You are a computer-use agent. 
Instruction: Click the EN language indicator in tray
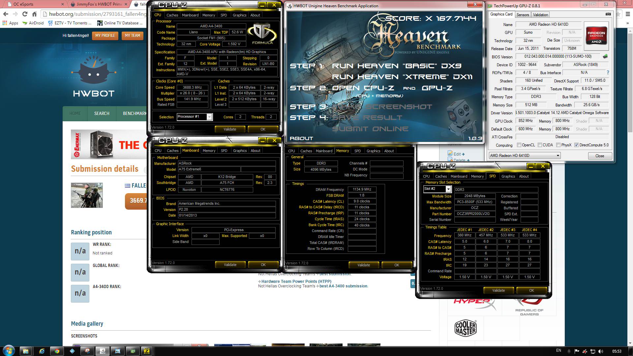tap(558, 350)
